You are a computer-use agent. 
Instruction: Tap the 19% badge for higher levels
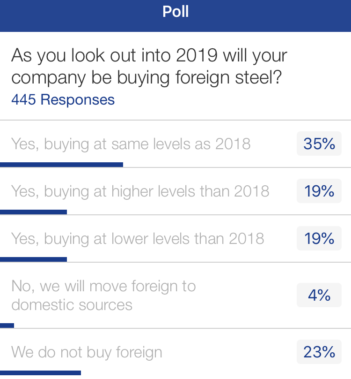tap(319, 191)
